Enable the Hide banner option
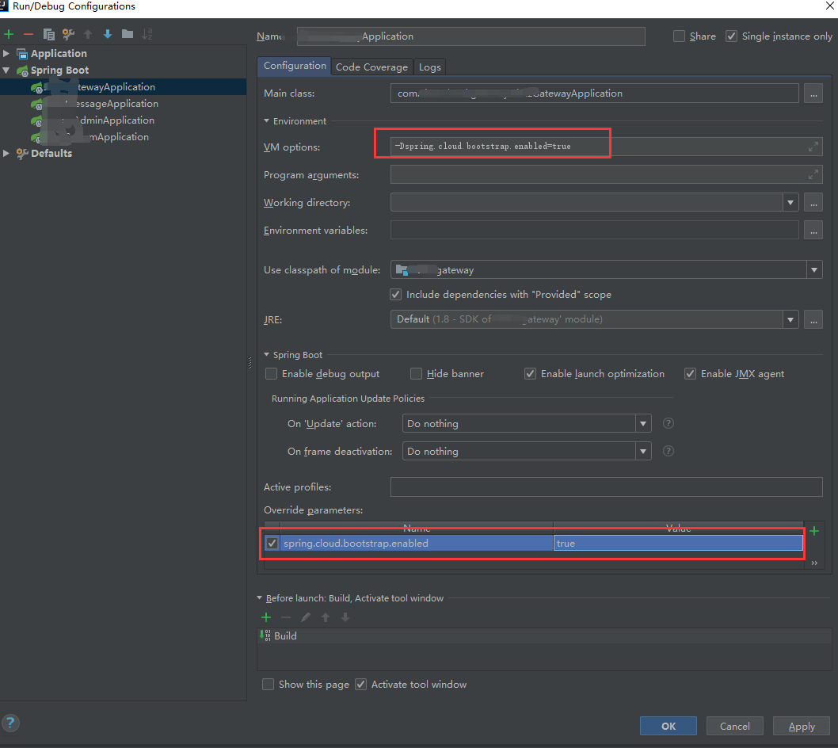 (416, 373)
